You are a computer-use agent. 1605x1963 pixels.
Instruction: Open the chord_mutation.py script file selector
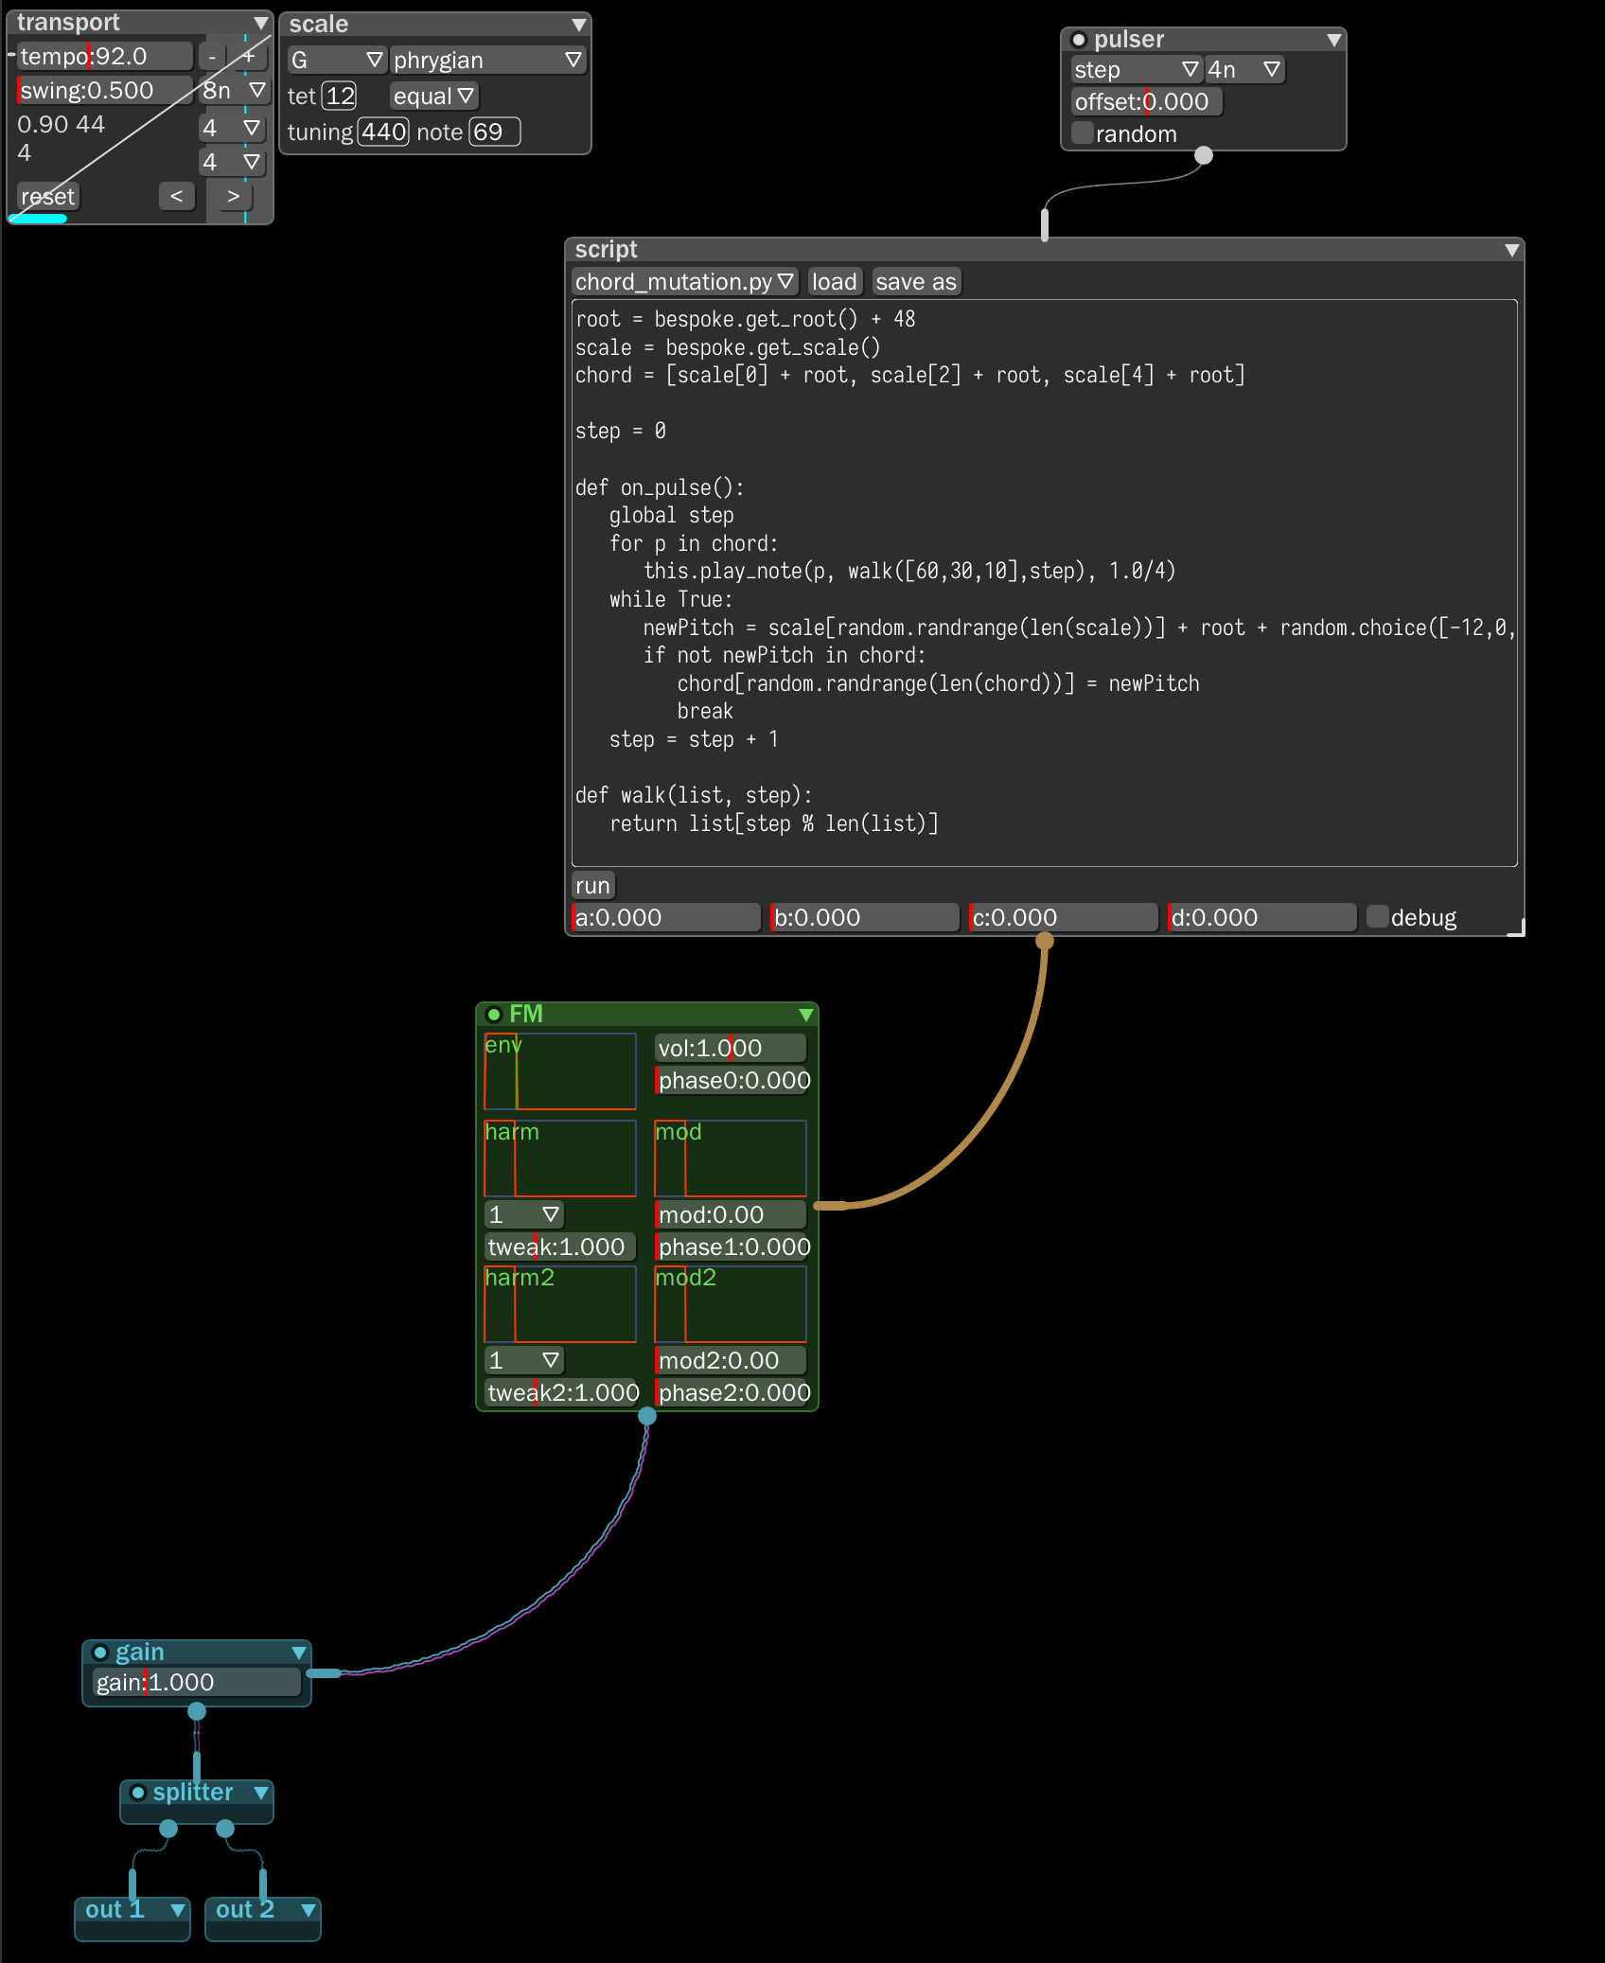pos(684,281)
